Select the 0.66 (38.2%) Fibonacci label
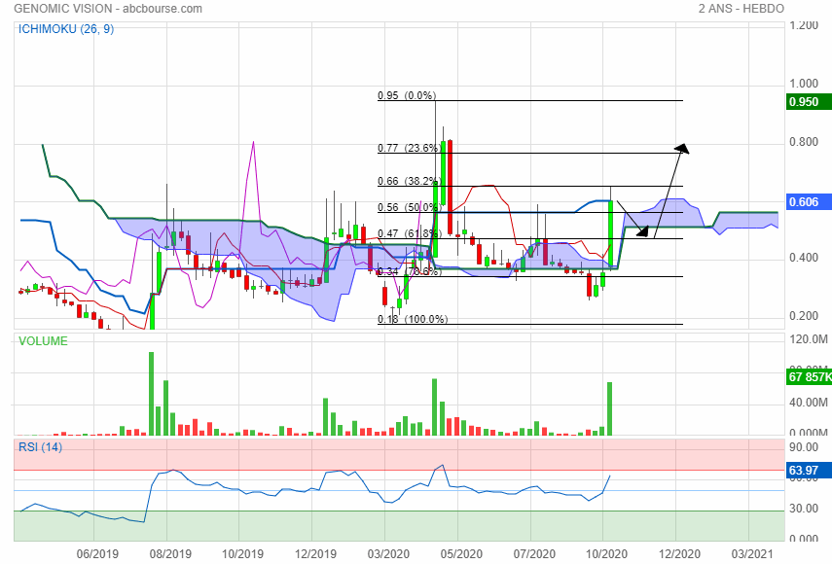 click(x=408, y=181)
